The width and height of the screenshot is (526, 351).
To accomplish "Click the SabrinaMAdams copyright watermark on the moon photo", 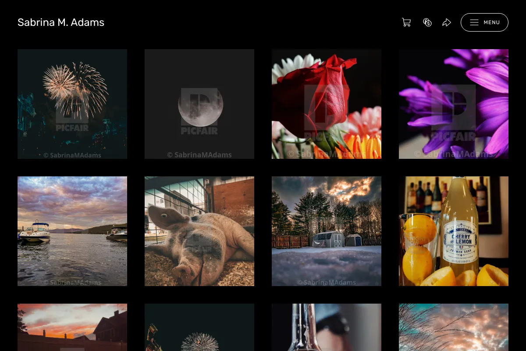I will (199, 154).
